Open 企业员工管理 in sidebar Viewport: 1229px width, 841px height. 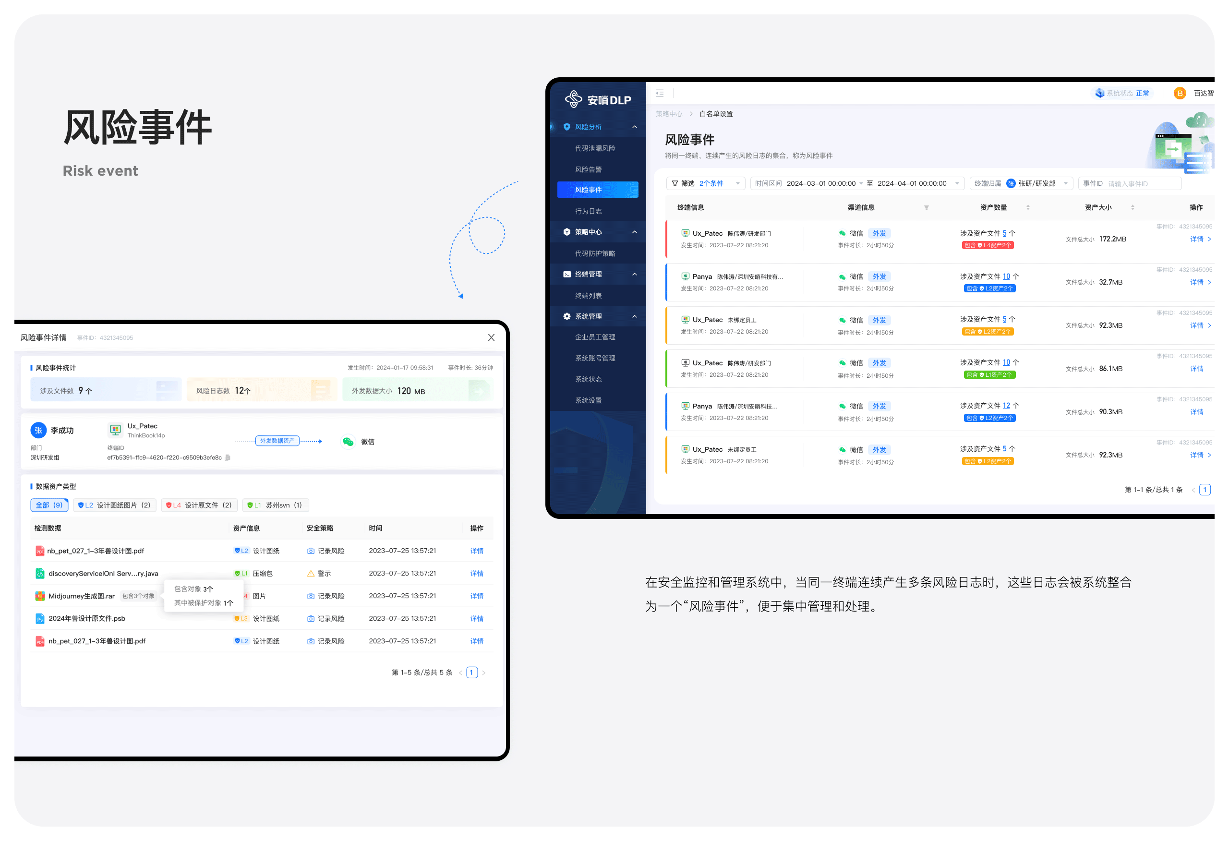click(595, 337)
